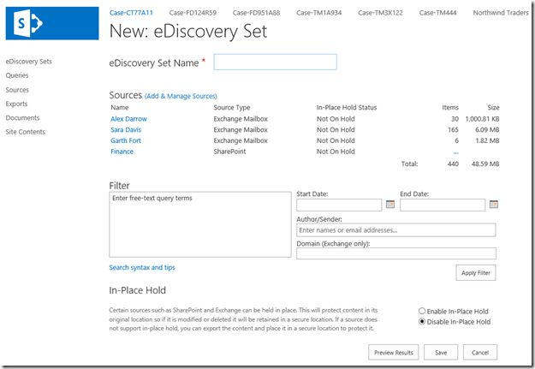Click the total items value 440
This screenshot has height=369, width=535.
453,164
